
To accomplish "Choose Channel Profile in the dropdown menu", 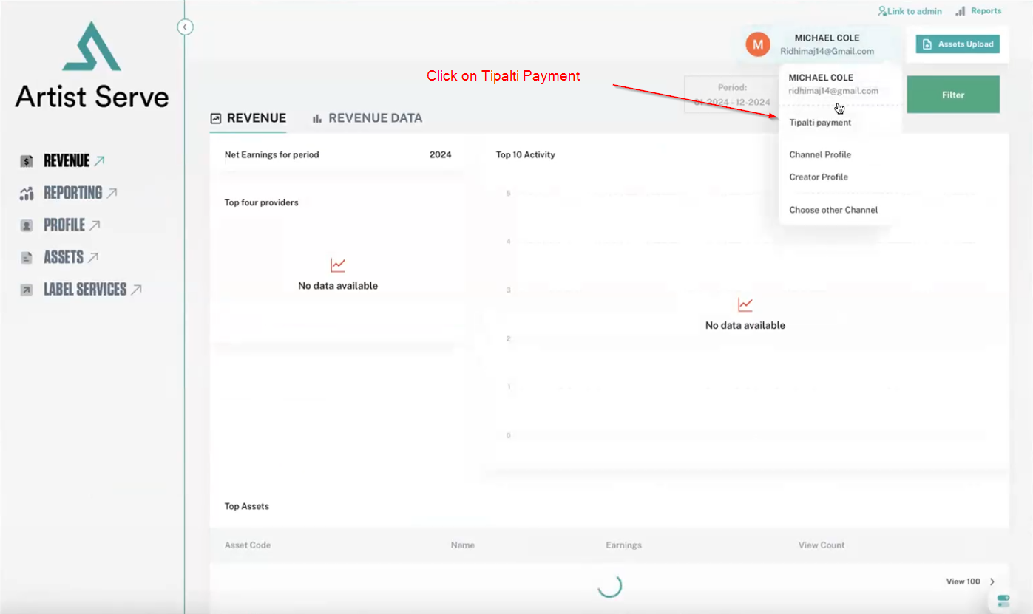I will pyautogui.click(x=820, y=155).
